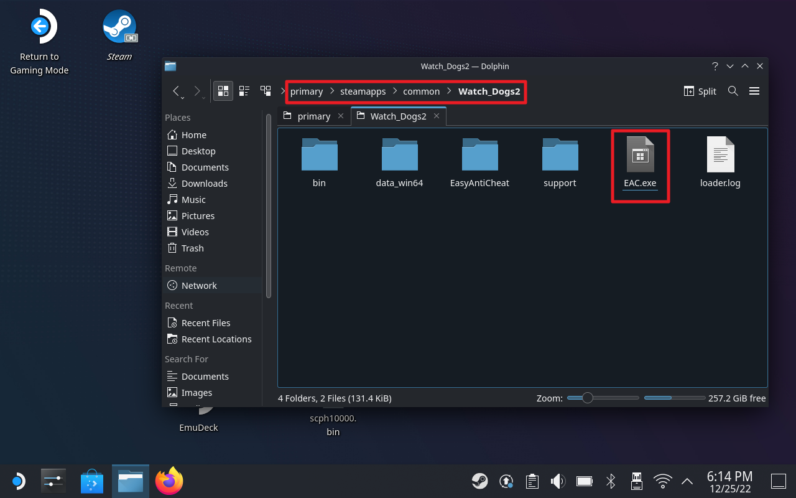Click 'common' in breadcrumb path
Viewport: 796px width, 498px height.
click(x=421, y=92)
